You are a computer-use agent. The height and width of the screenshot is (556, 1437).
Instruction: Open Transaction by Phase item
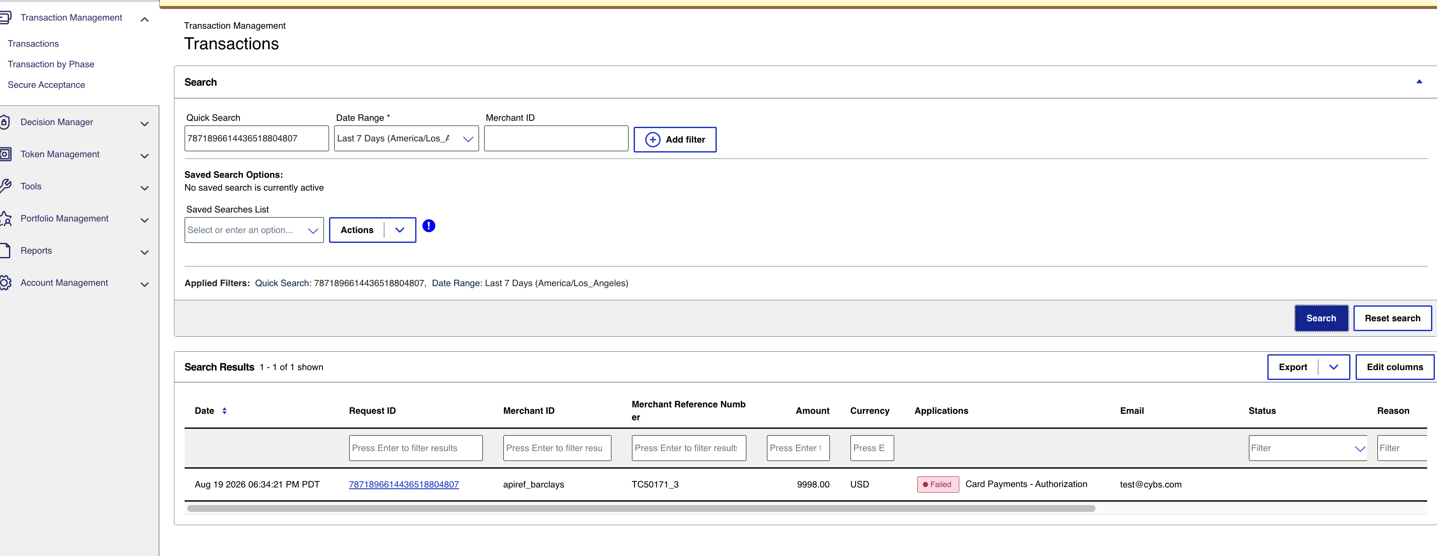click(x=51, y=64)
